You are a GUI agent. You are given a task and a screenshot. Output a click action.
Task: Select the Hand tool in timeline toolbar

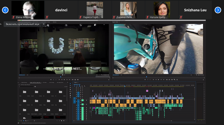70,95
